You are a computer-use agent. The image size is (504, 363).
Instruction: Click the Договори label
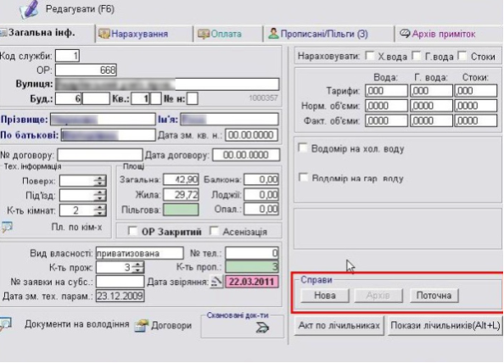(x=171, y=326)
